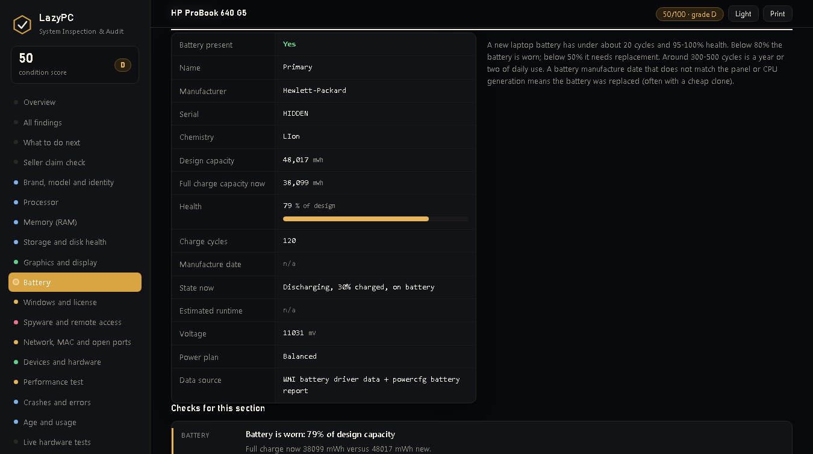The height and width of the screenshot is (454, 813).
Task: Click the Balanced power plan value
Action: (300, 356)
